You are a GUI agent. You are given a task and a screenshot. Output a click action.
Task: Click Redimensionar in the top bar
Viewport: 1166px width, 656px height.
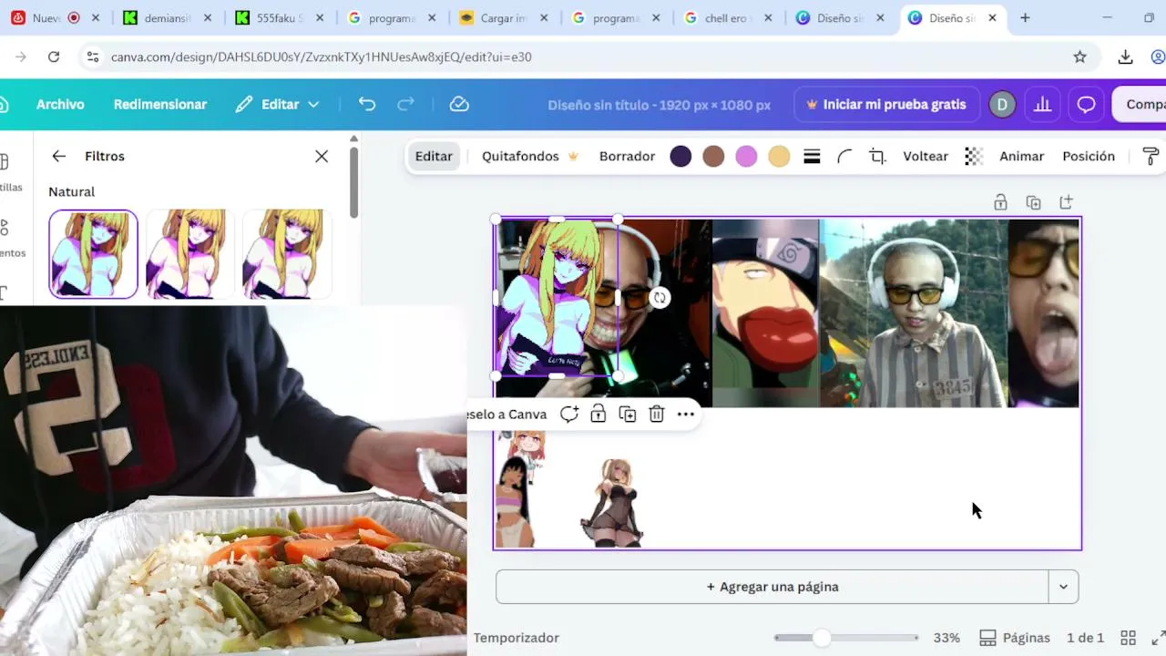(x=160, y=105)
